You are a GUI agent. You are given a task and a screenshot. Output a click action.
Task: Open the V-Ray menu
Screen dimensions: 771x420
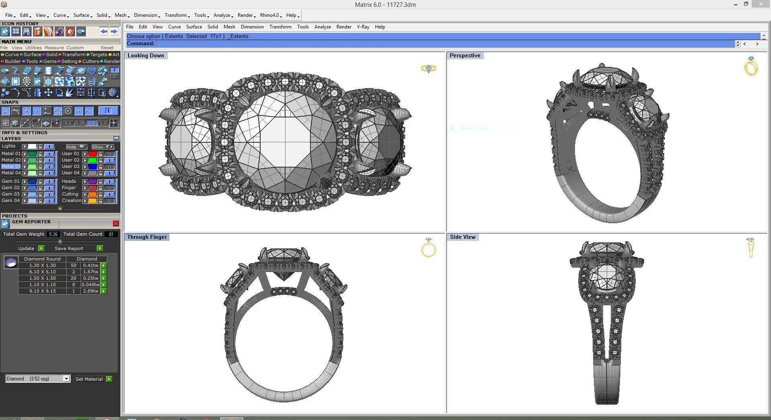click(x=363, y=27)
